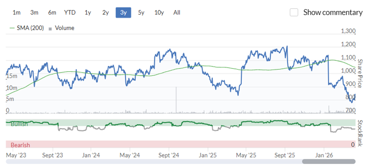Click the 1,000 price axis label

[x=348, y=71]
